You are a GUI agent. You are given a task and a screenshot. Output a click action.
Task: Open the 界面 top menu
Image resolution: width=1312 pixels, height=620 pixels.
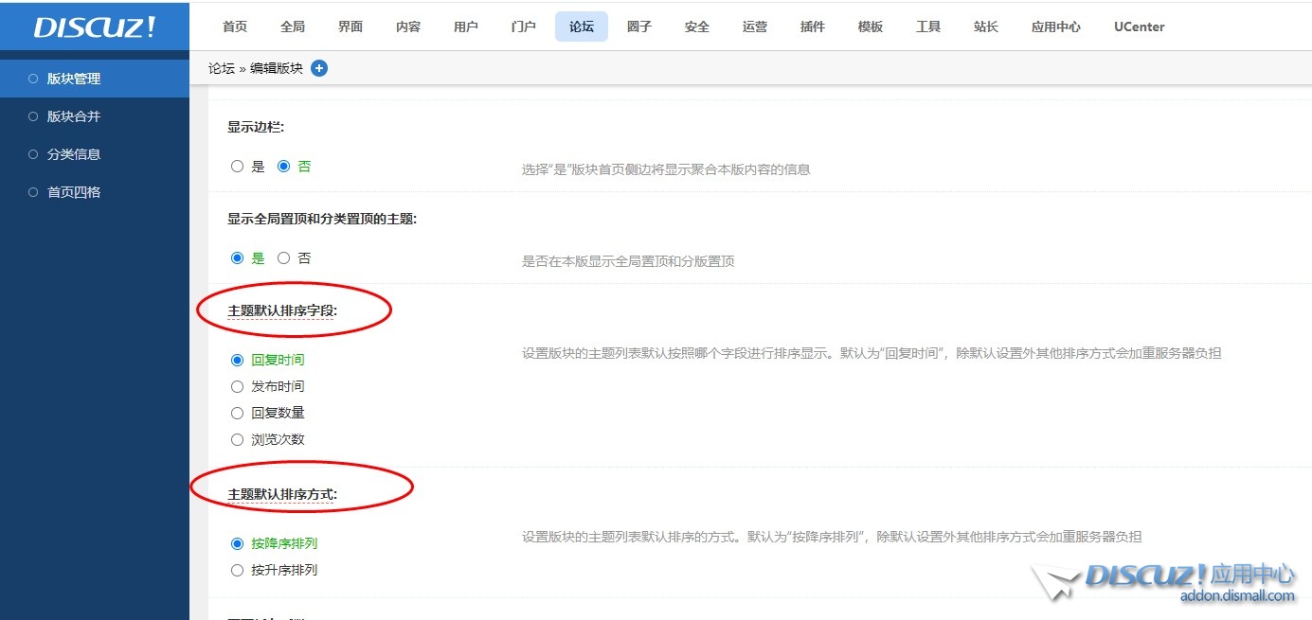350,27
